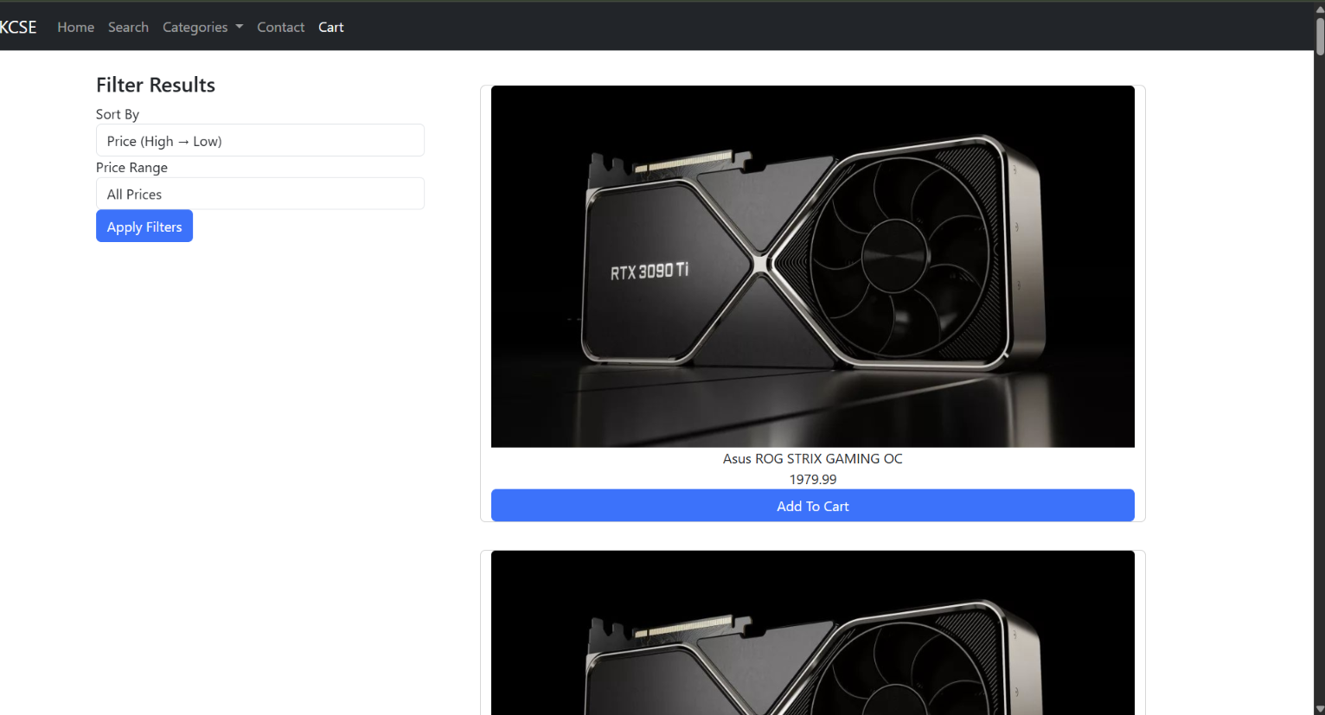
Task: Click the Apply Filters button
Action: [x=144, y=226]
